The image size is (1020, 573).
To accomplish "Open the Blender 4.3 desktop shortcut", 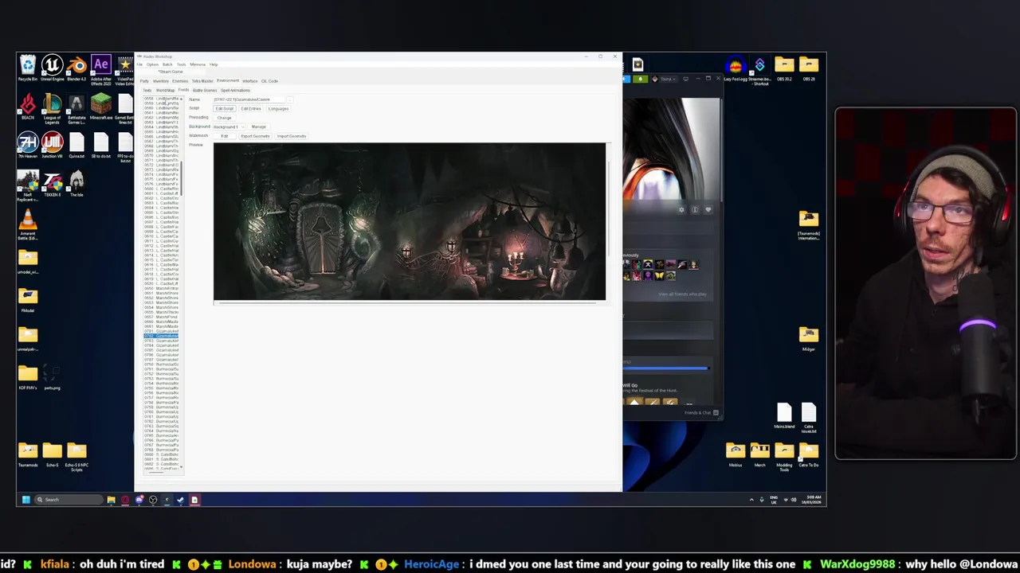I will tap(76, 67).
